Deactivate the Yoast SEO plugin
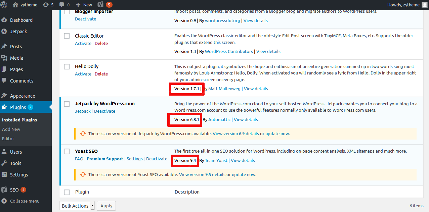 tap(157, 159)
